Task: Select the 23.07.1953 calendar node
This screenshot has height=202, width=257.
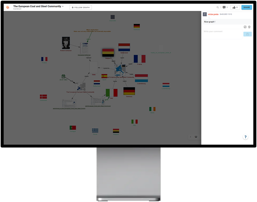Action: (63, 76)
